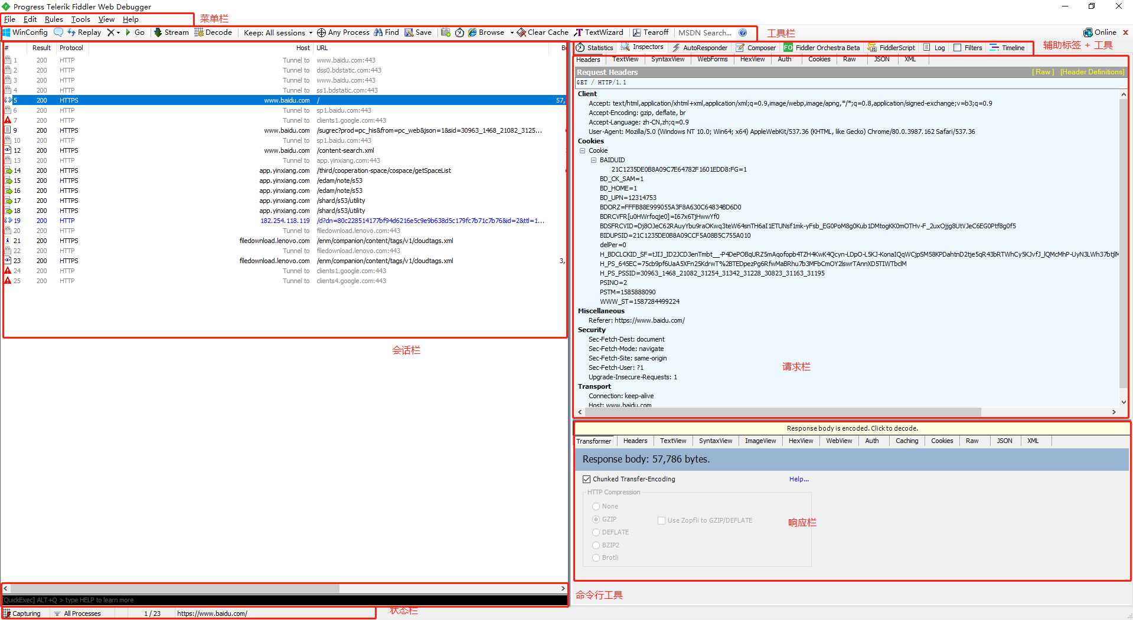Image resolution: width=1133 pixels, height=620 pixels.
Task: Select the response ImageView tab
Action: (760, 441)
